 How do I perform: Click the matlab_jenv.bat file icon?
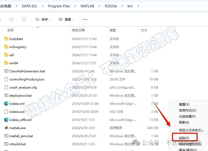[6, 136]
